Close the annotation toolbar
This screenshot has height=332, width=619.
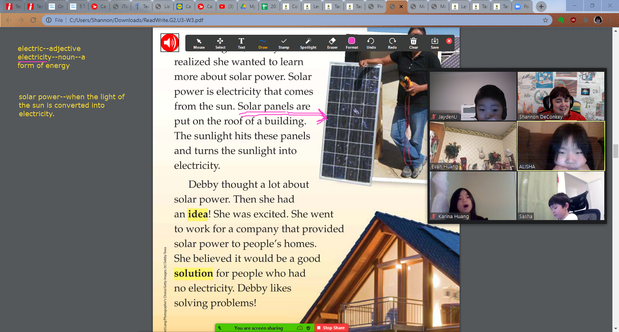449,41
